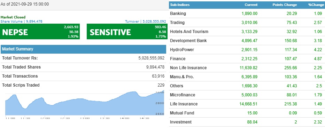325x128 pixels.
Task: Click the As of 2021-09-29 15:00:00 timestamp
Action: pos(25,4)
